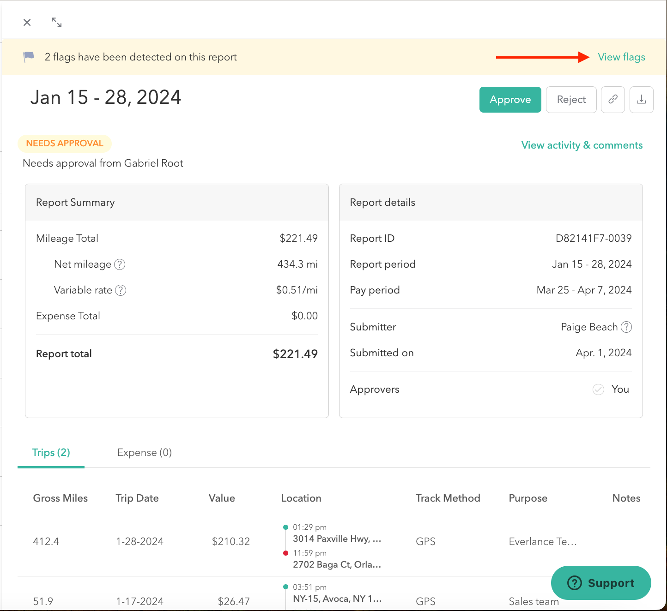The image size is (667, 611).
Task: Click the Trip Date column header
Action: 137,498
